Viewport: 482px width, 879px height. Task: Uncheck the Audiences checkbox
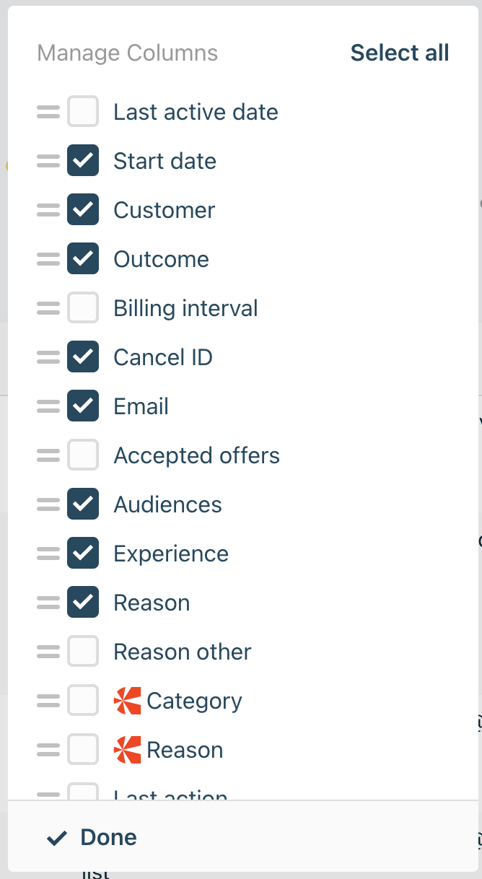pyautogui.click(x=83, y=504)
